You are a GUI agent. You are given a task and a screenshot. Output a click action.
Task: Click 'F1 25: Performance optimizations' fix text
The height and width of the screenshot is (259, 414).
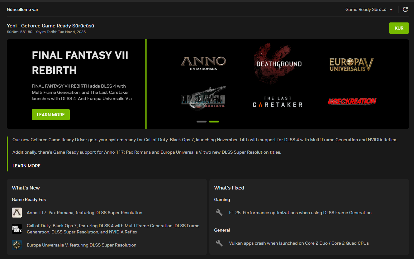click(x=300, y=213)
